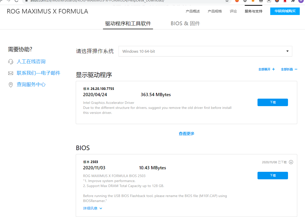The width and height of the screenshot is (305, 217).
Task: Go to the 评论 page
Action: (x=233, y=11)
